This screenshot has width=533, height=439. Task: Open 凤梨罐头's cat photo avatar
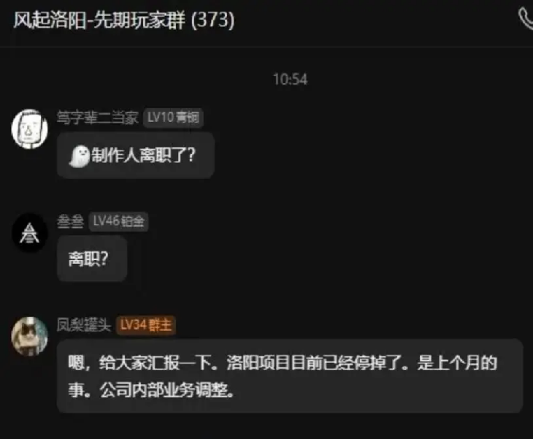30,336
